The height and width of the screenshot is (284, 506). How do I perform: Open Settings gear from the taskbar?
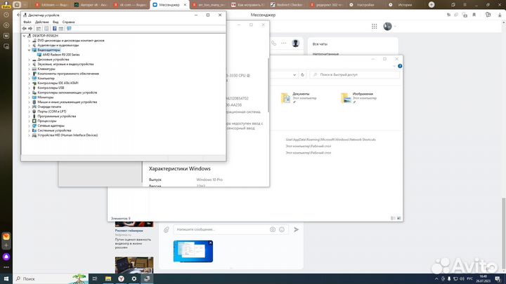tap(134, 279)
